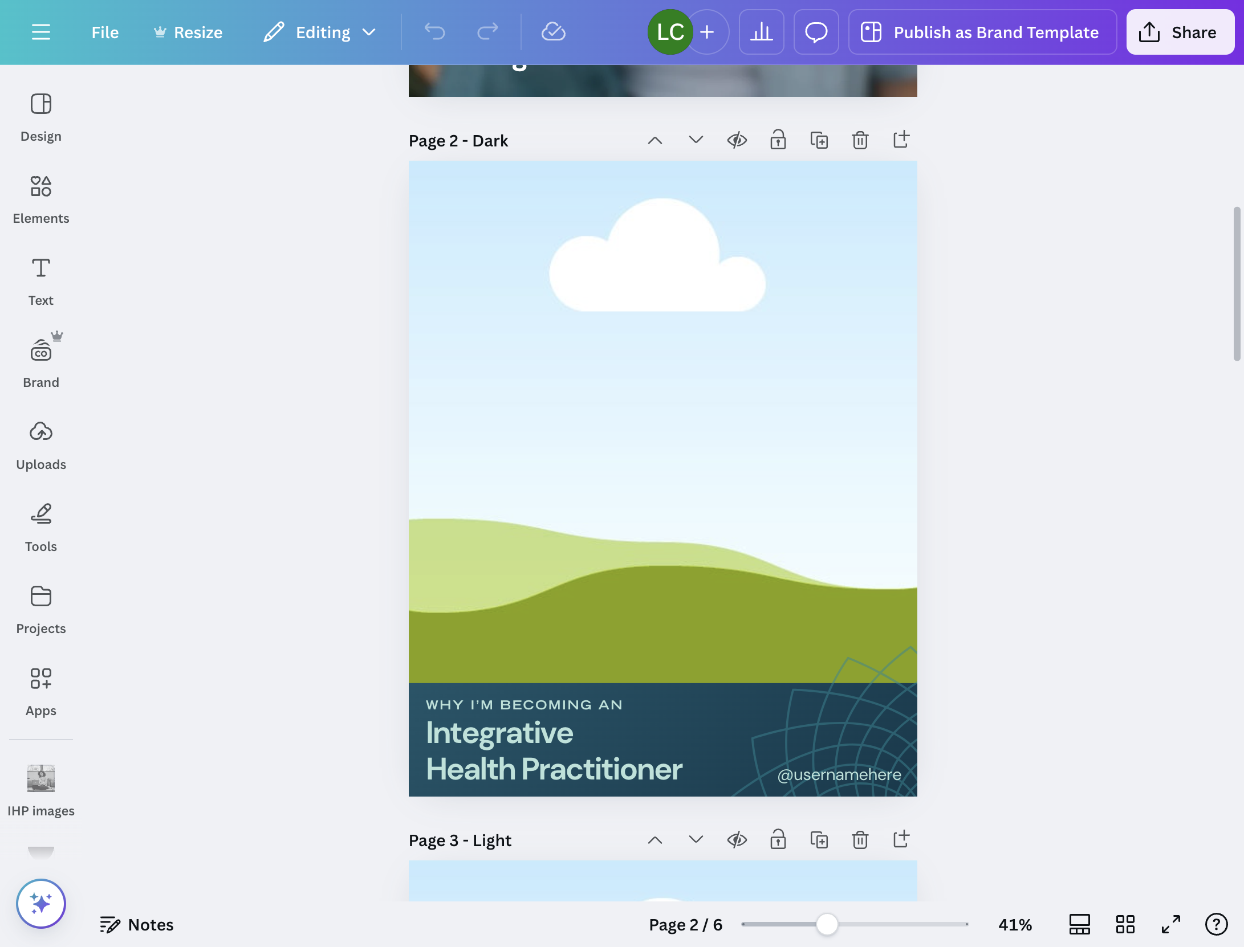Add collaborator with plus button
Image resolution: width=1244 pixels, height=947 pixels.
coord(707,32)
